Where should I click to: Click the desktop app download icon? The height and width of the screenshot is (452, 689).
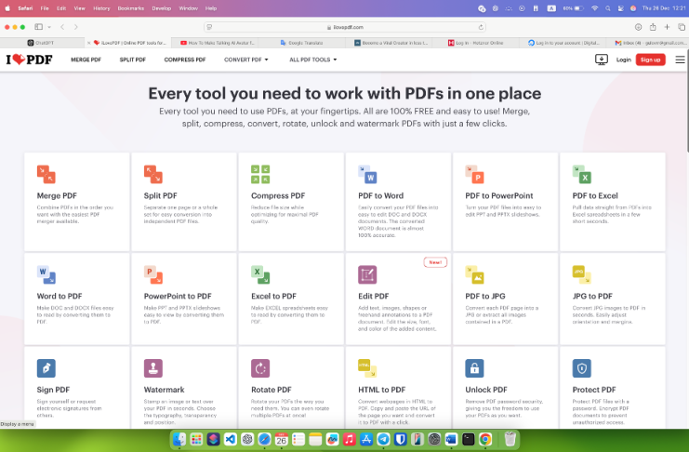click(x=601, y=60)
